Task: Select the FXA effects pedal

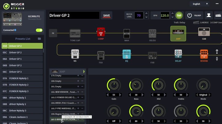Action: tap(101, 55)
